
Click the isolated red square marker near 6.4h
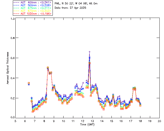pos(29,83)
